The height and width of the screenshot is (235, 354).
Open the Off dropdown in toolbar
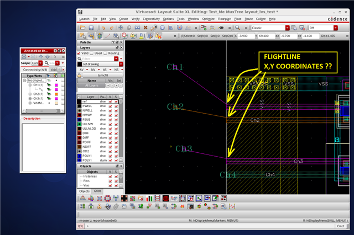pyautogui.click(x=336, y=28)
